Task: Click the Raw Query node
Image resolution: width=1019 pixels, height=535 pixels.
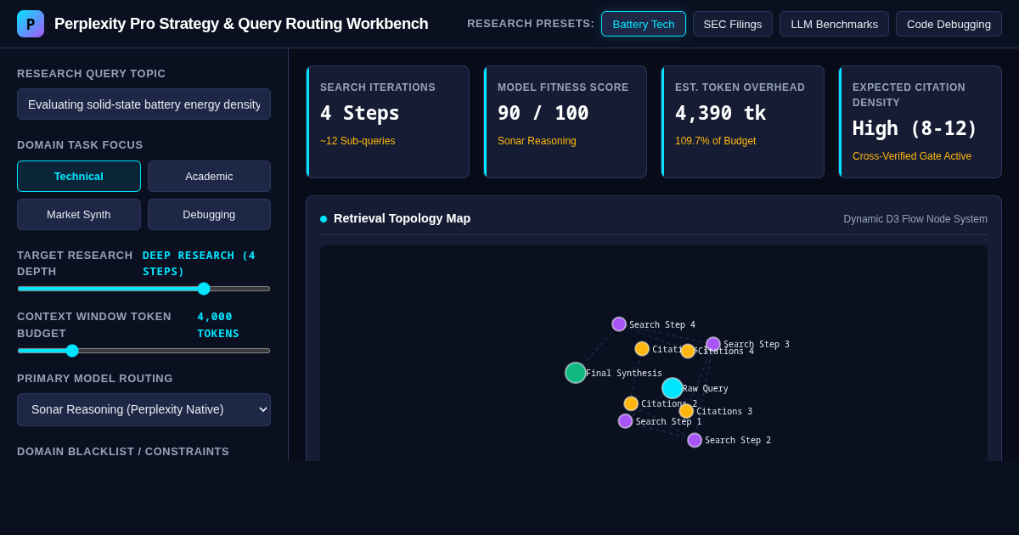Action: (x=673, y=388)
